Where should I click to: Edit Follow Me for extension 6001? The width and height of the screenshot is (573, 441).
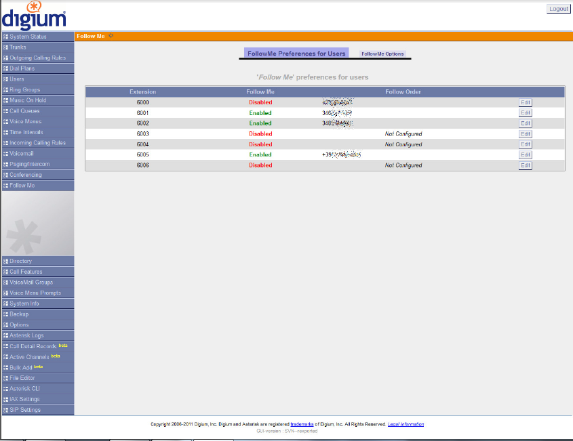pos(525,113)
